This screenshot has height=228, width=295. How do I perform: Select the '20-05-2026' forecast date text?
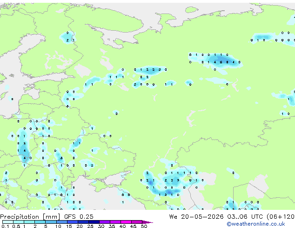tap(202, 217)
